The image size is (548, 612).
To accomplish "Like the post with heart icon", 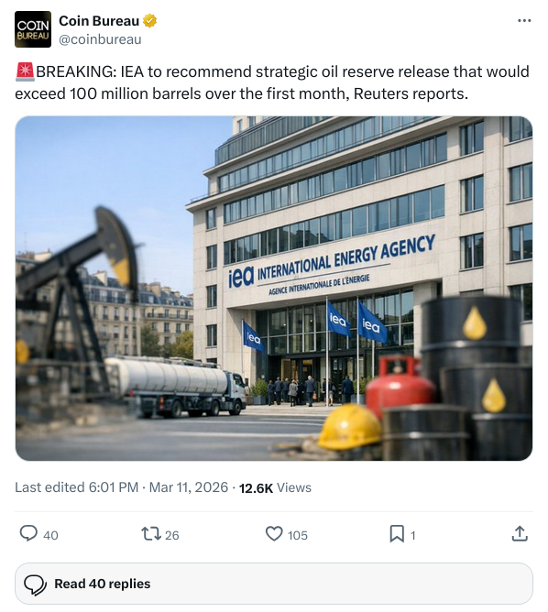I will click(274, 533).
